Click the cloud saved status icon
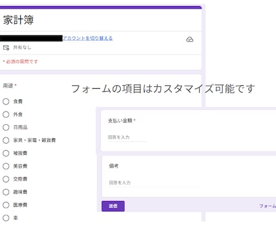Image resolution: width=276 pixels, height=228 pixels. pyautogui.click(x=190, y=40)
